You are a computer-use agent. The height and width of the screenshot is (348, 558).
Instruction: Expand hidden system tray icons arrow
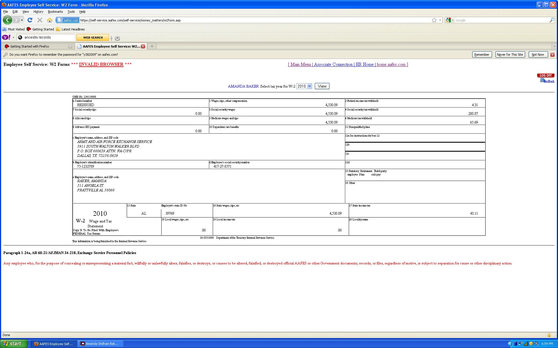click(510, 344)
